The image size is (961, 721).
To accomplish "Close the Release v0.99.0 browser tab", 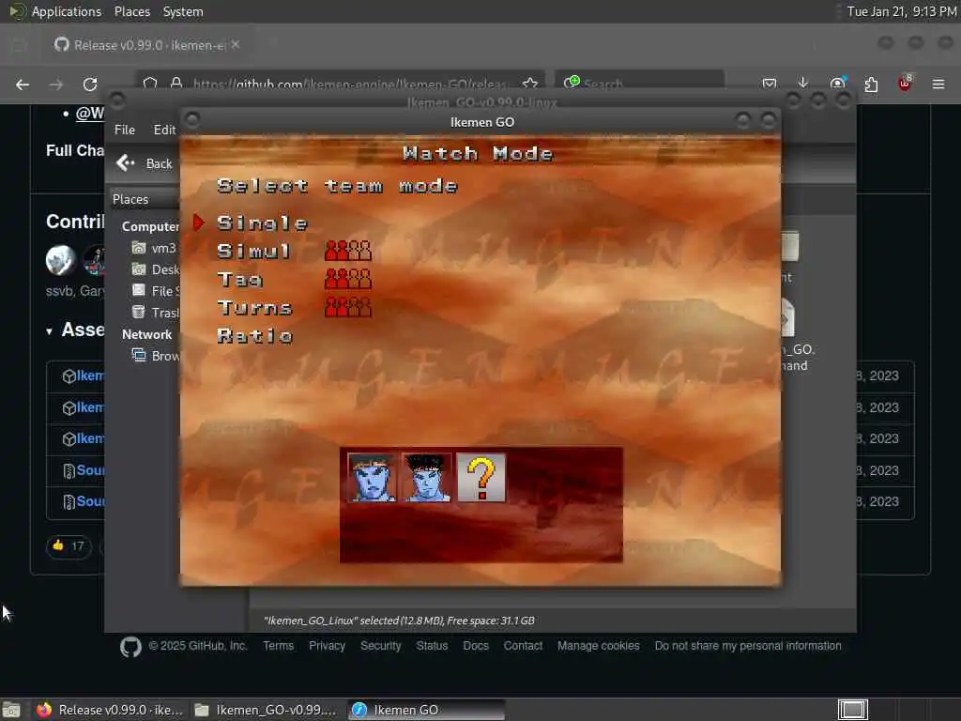I will (x=236, y=45).
